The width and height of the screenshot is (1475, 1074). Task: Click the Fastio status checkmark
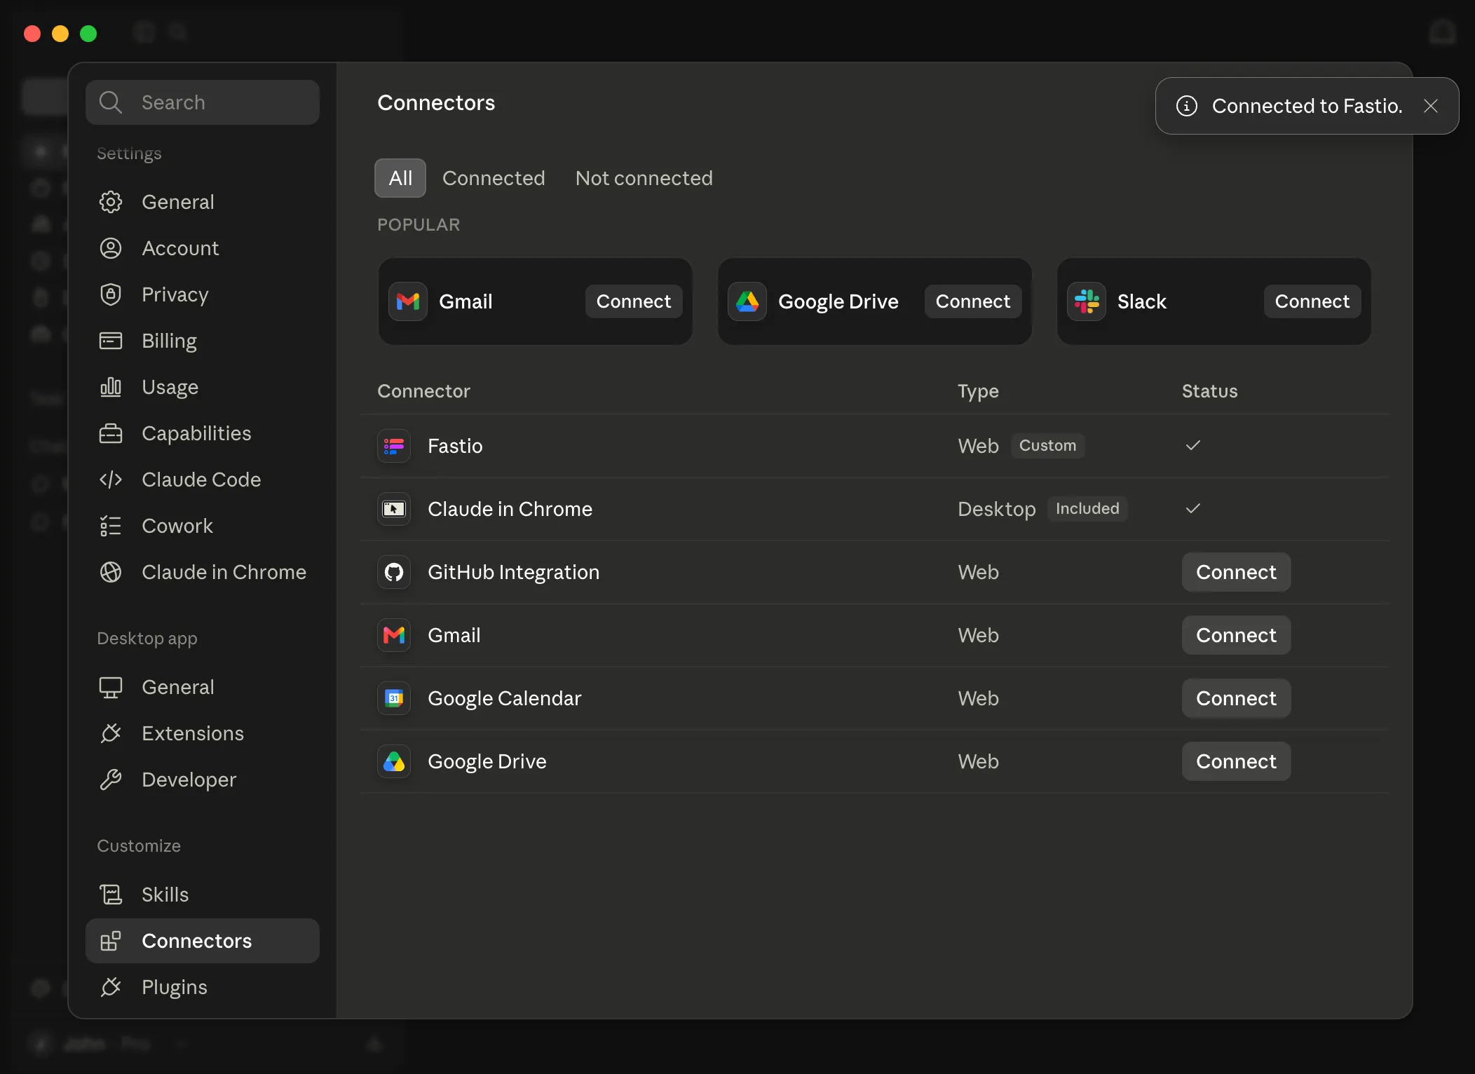(1193, 445)
